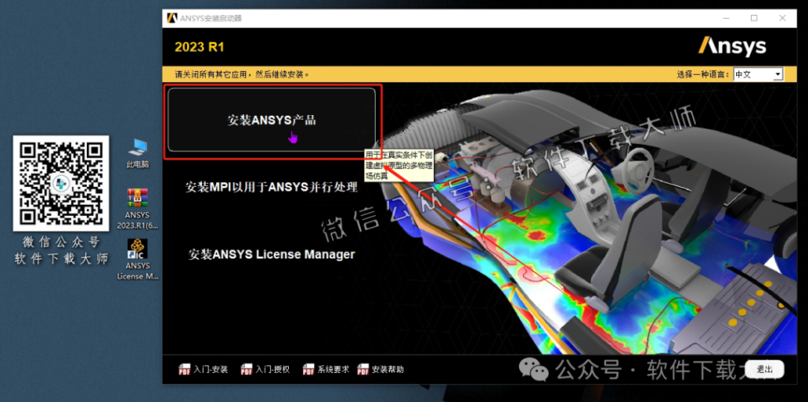Click the 选择一种语言 label
This screenshot has height=402, width=808.
[703, 75]
